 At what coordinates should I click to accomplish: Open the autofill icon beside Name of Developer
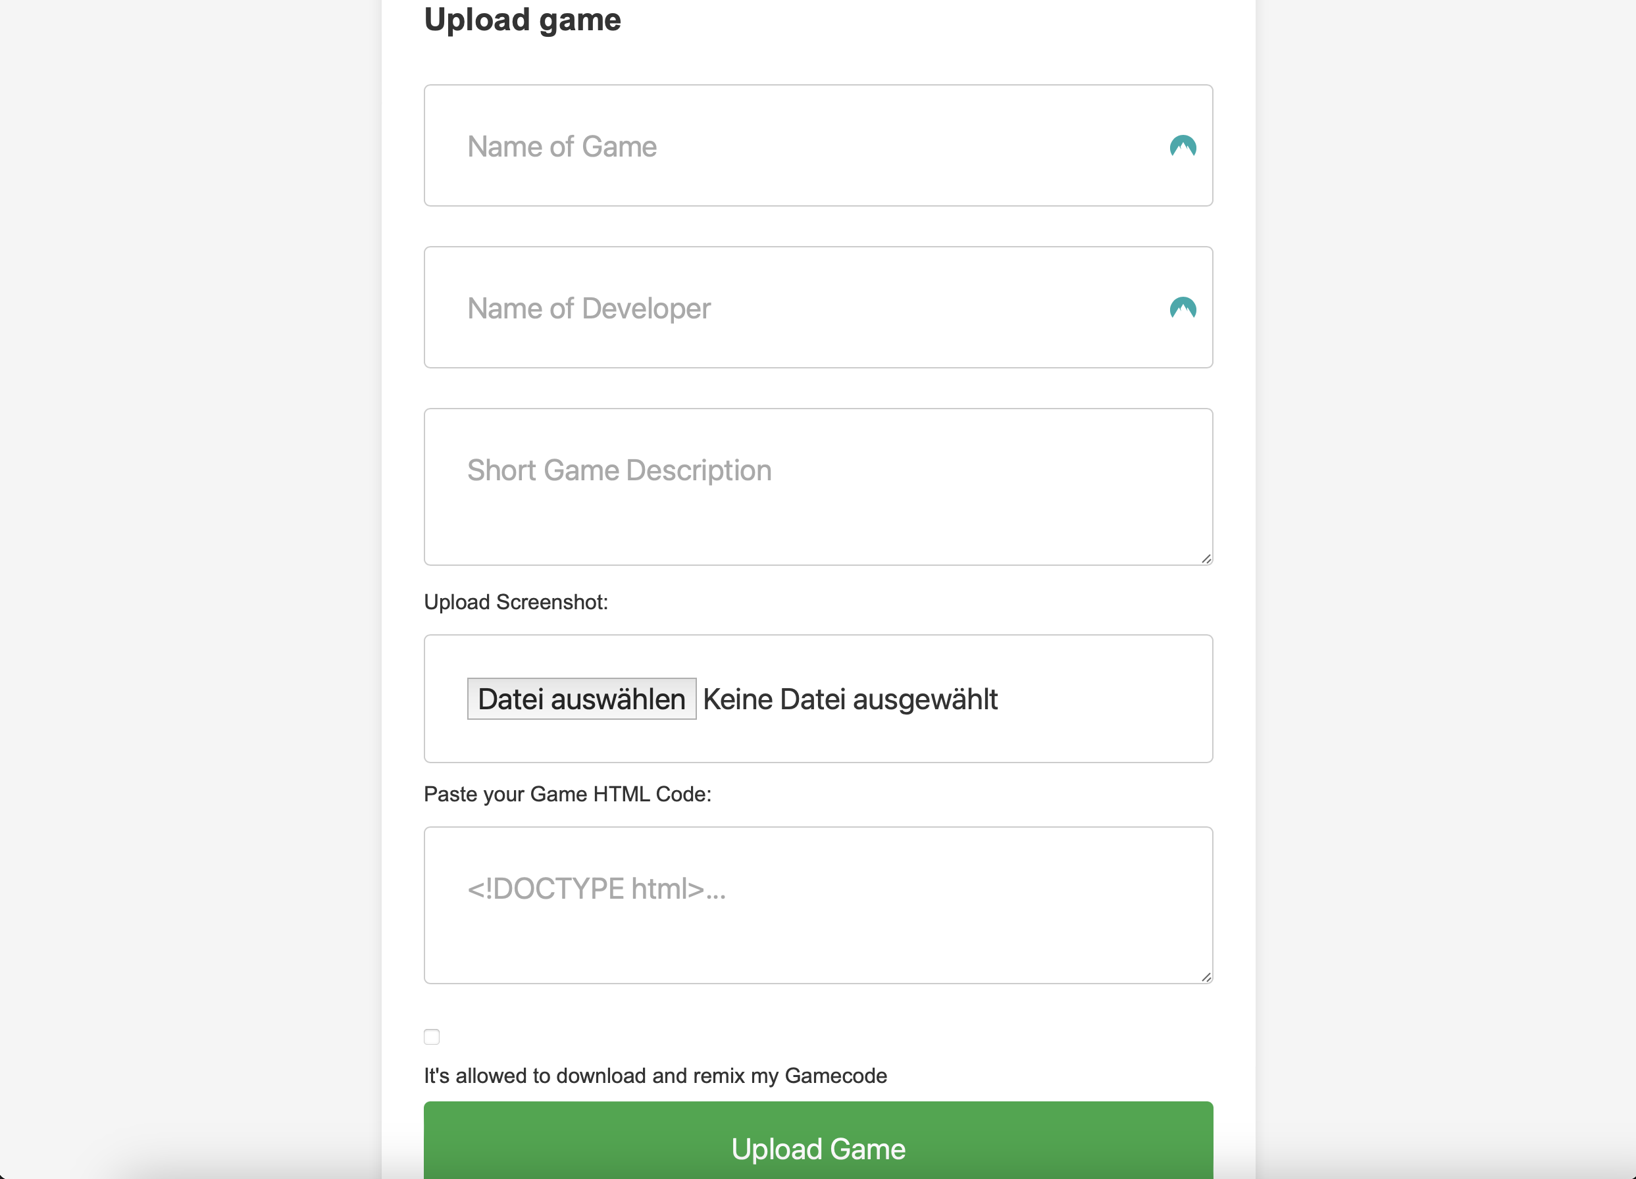(x=1183, y=308)
